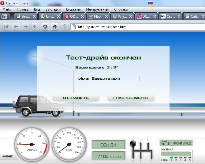The height and width of the screenshot is (164, 205).
Task: Toggle the FRONT AXLE drive mode
Action: point(176,143)
